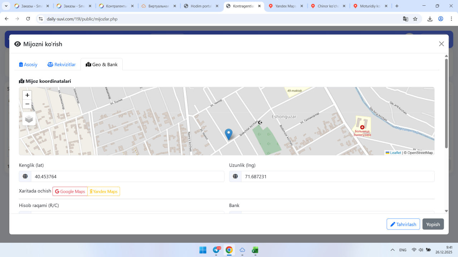Image resolution: width=458 pixels, height=257 pixels.
Task: Open location in Google Maps
Action: (x=70, y=192)
